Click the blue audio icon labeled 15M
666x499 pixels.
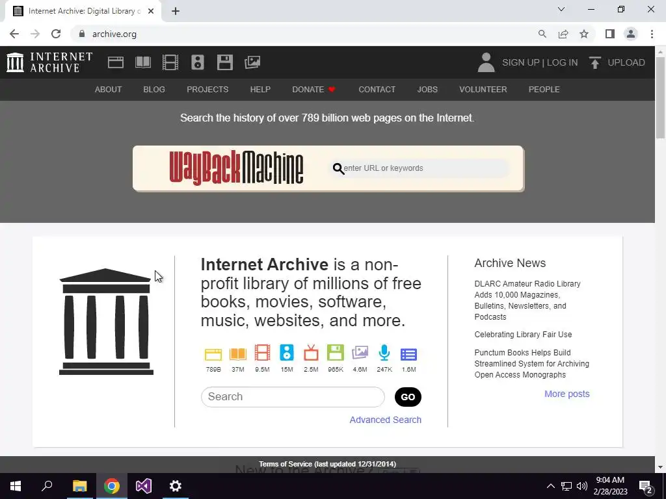tap(287, 353)
